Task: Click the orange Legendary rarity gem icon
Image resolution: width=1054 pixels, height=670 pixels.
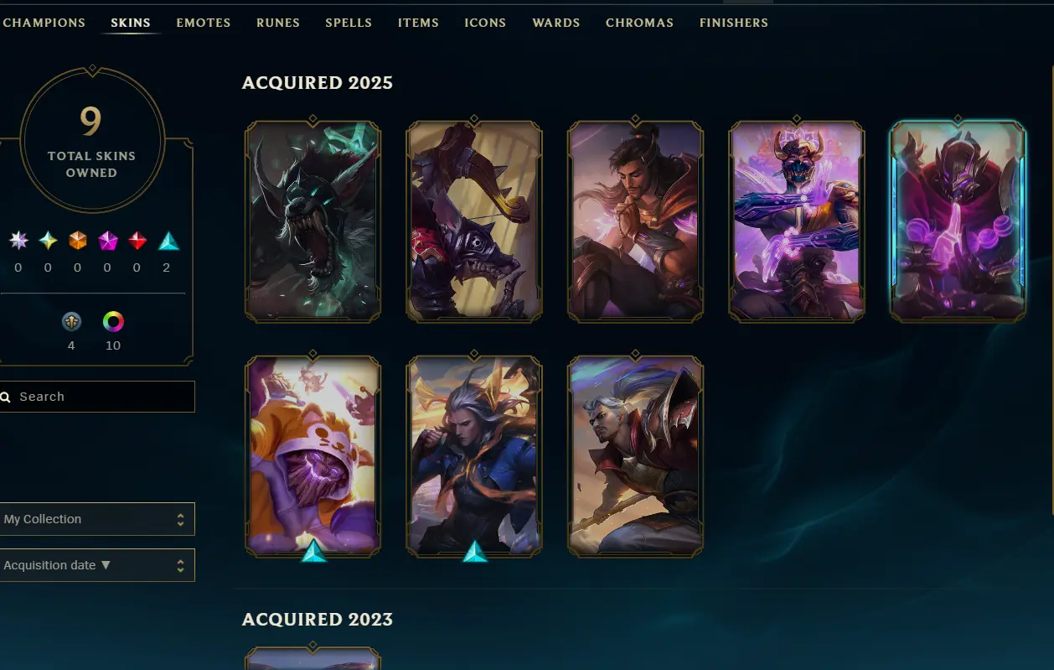Action: (x=78, y=241)
